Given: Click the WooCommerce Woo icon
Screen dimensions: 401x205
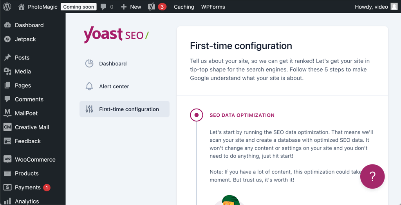Looking at the screenshot, I should click(x=7, y=159).
